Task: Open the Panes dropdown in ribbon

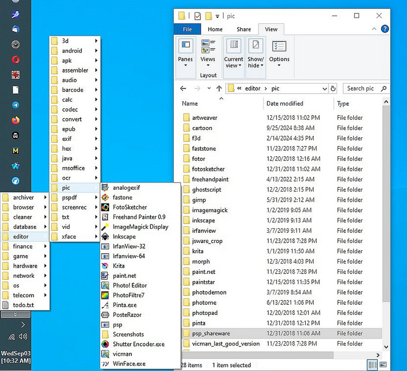Action: click(x=185, y=57)
